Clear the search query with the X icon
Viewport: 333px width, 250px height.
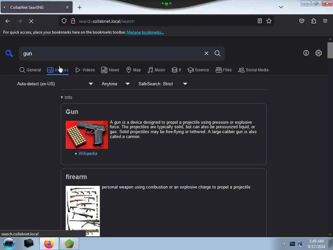point(206,53)
